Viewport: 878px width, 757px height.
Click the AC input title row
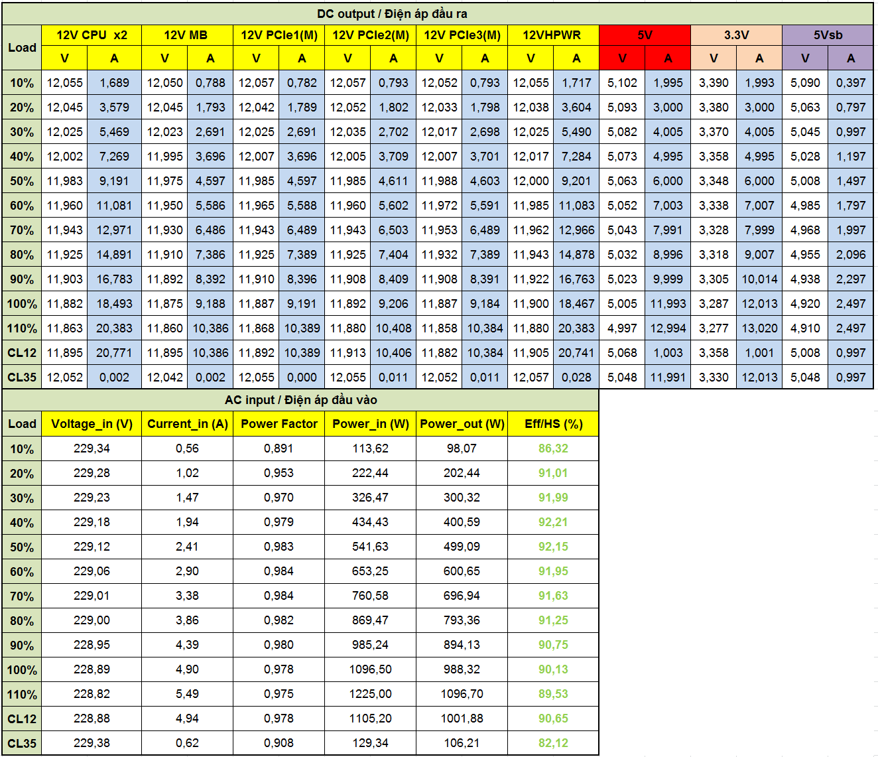[300, 400]
